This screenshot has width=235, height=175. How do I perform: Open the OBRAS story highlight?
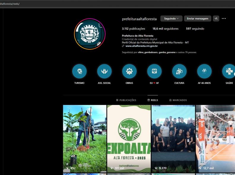coord(129,71)
